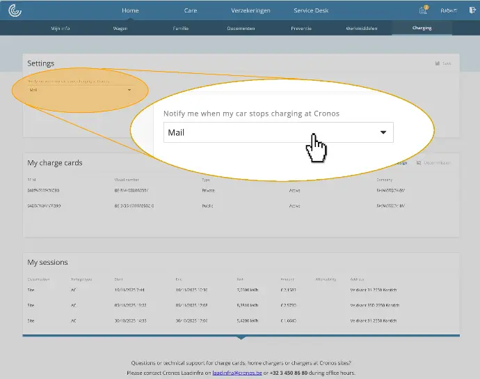The height and width of the screenshot is (379, 480).
Task: Open the notifications icon with badge
Action: (x=423, y=10)
